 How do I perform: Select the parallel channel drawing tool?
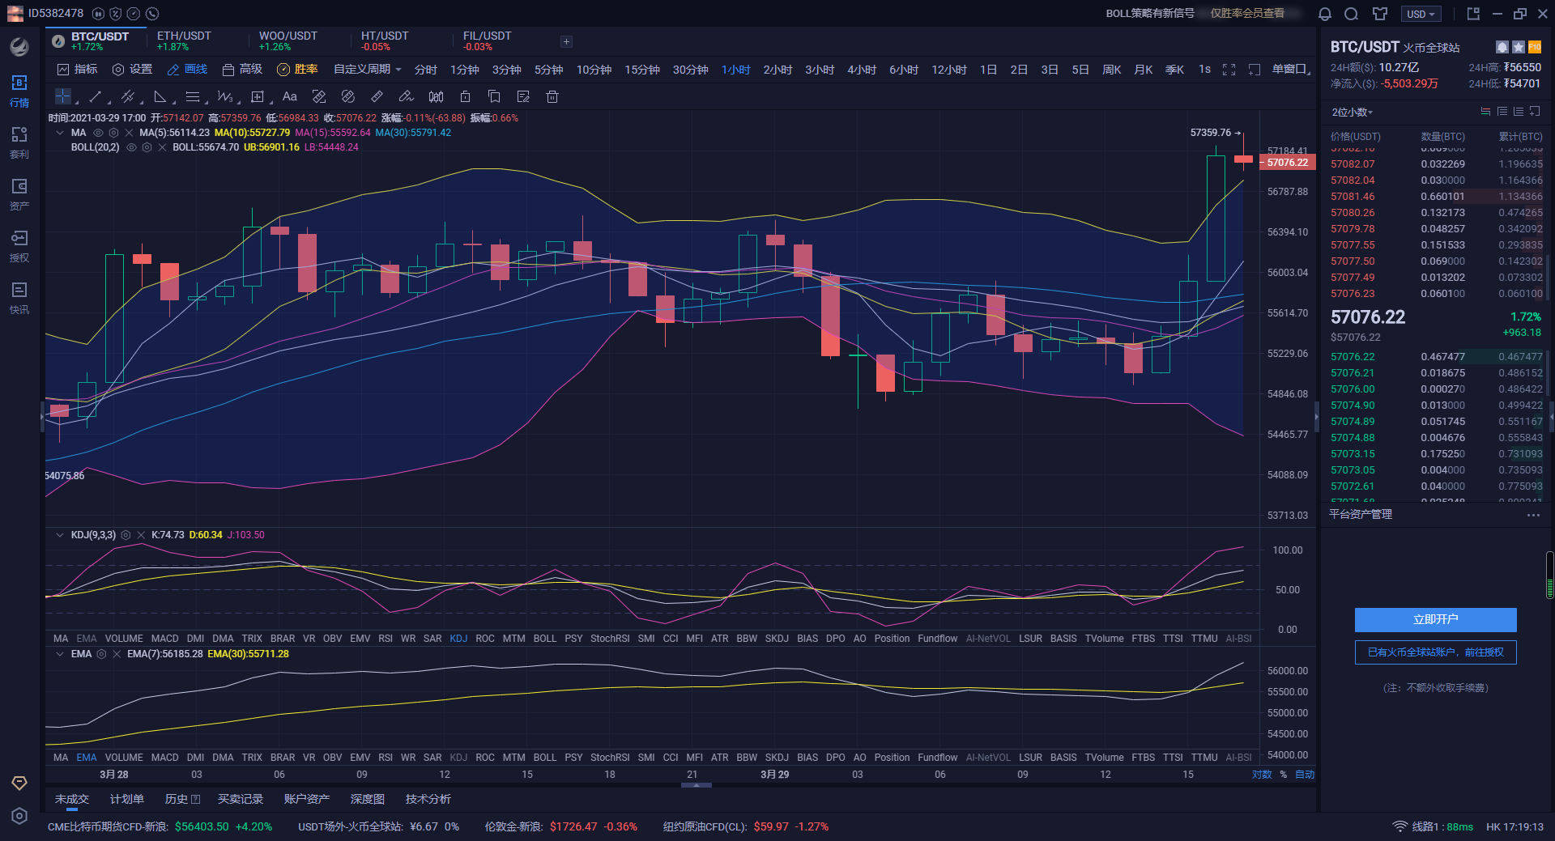click(x=127, y=96)
